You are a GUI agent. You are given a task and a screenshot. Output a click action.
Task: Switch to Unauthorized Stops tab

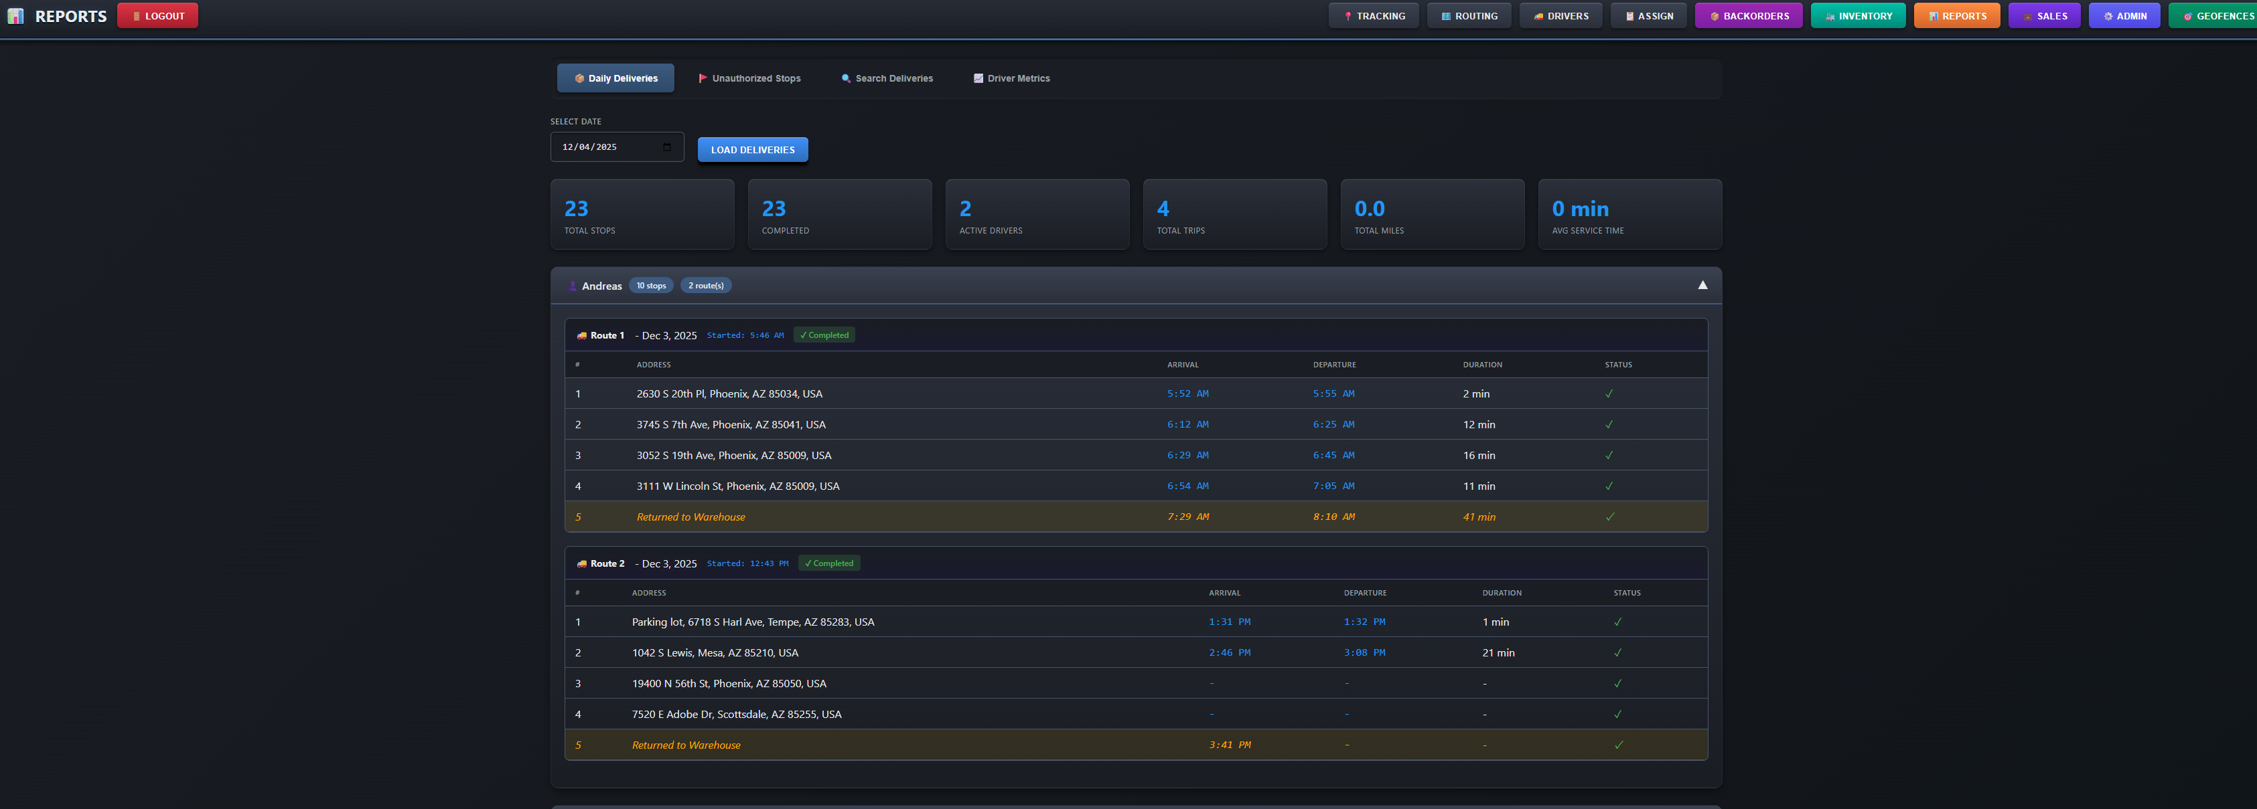point(749,79)
